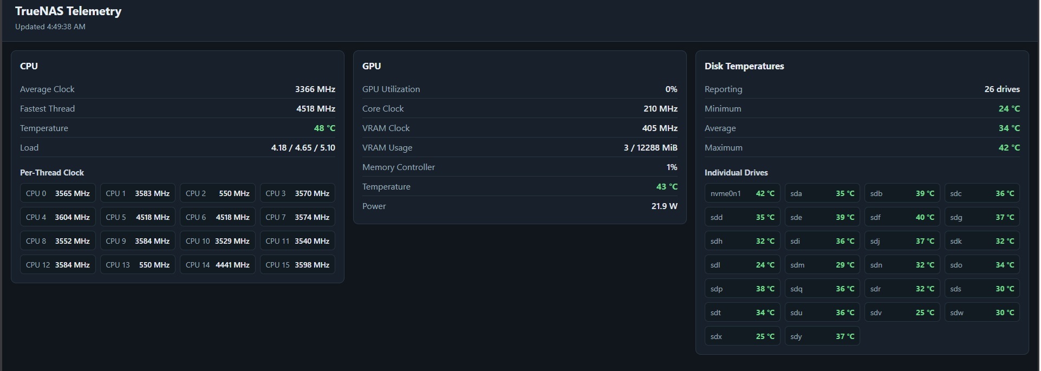
Task: Select the sdk drive tile
Action: 982,241
